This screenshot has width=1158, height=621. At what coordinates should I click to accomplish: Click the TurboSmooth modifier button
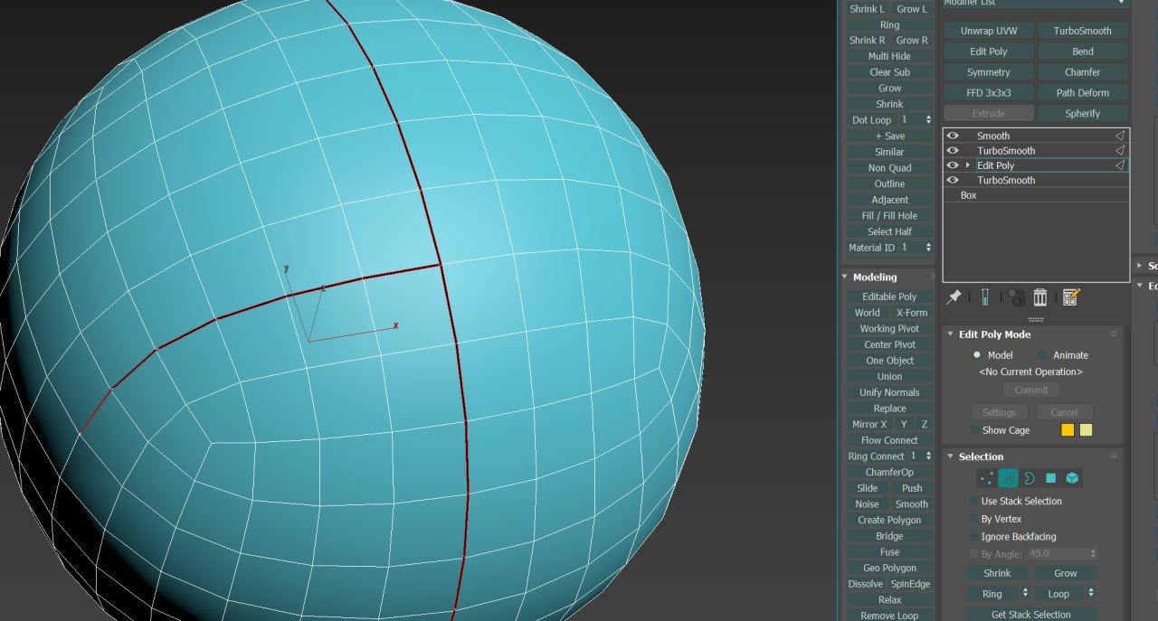(x=1083, y=31)
